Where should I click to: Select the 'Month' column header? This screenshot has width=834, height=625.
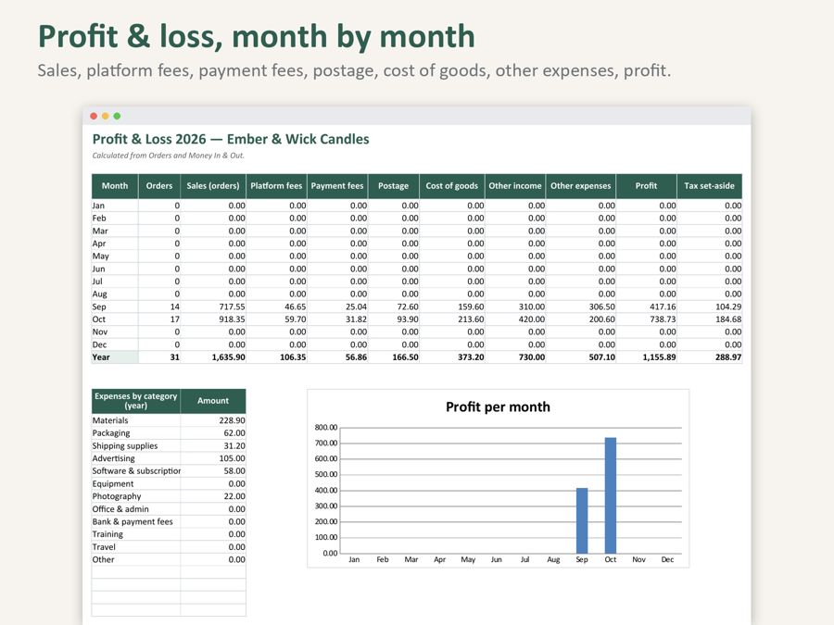(115, 186)
